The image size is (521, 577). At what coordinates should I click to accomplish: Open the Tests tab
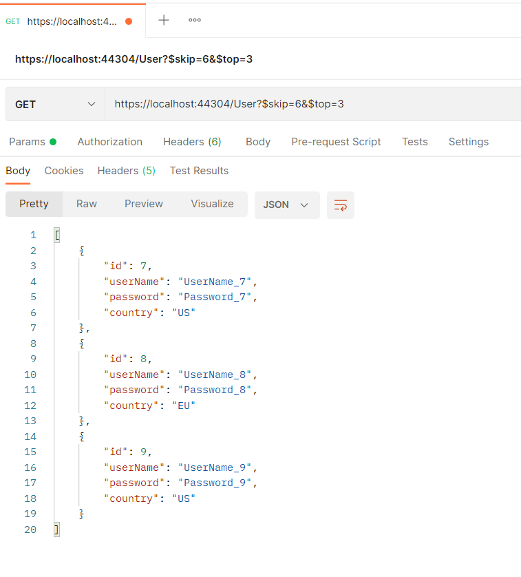415,142
